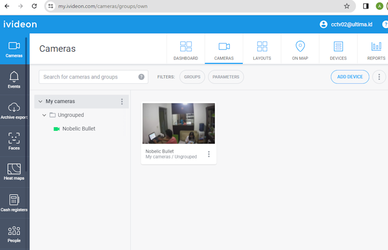388x250 pixels.
Task: Open Archive export in the sidebar
Action: click(x=14, y=110)
